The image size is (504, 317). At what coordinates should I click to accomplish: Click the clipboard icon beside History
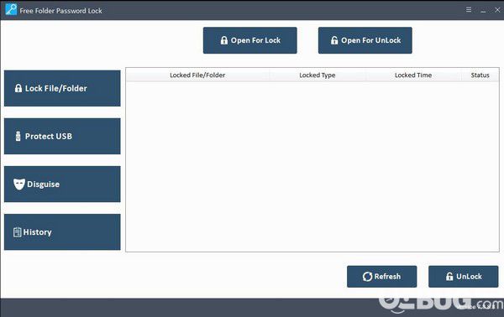click(x=18, y=232)
